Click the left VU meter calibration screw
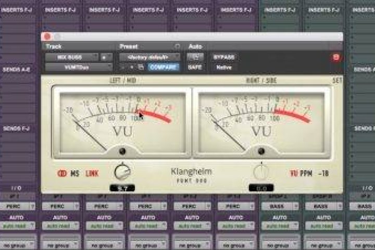The width and height of the screenshot is (375, 250). coord(122,152)
